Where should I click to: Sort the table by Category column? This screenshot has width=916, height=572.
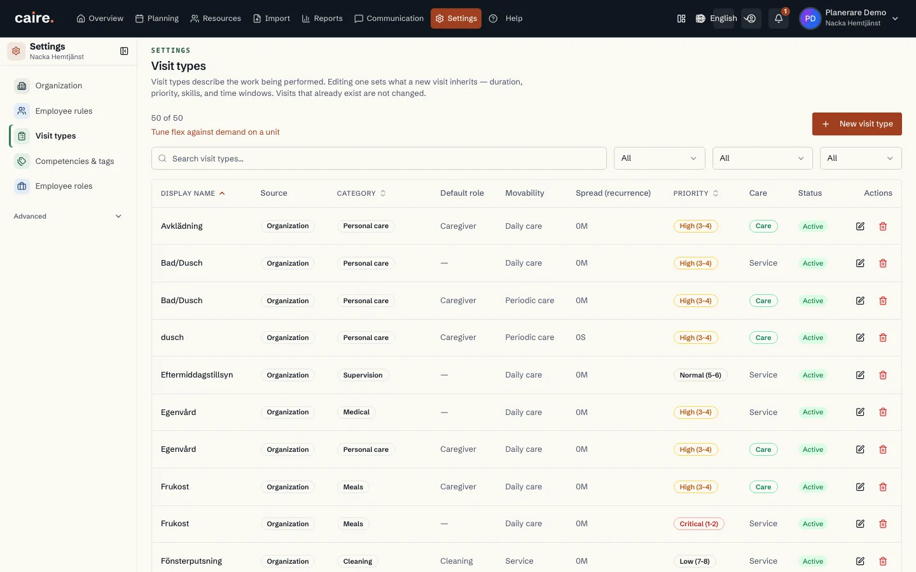tap(361, 193)
